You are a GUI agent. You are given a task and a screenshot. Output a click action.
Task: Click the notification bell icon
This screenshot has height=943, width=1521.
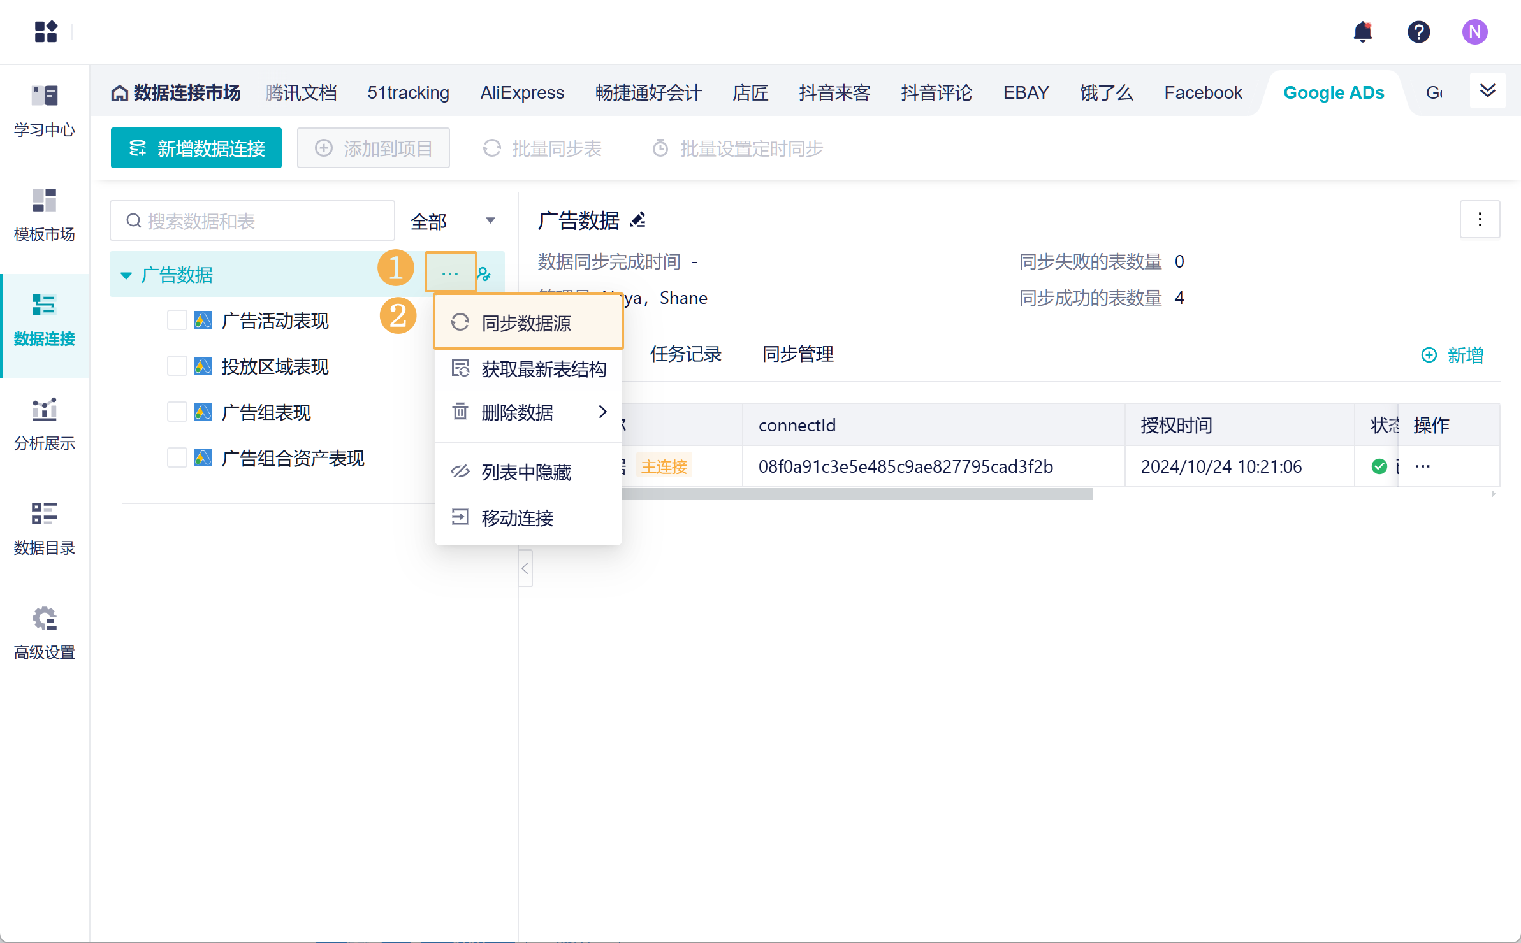click(1362, 31)
